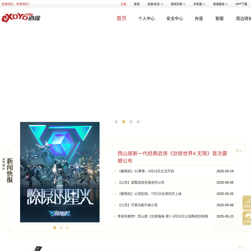
Task: Expand the 手机版 dropdown
Action: (199, 4)
